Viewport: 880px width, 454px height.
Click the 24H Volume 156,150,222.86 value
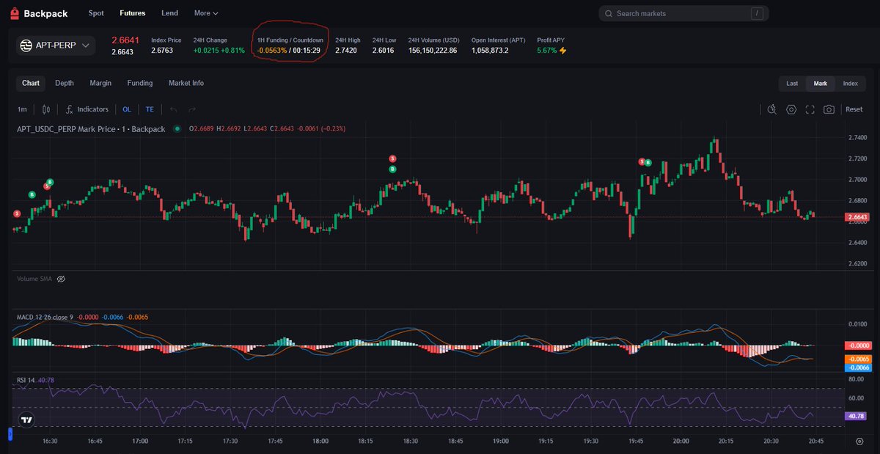(433, 51)
